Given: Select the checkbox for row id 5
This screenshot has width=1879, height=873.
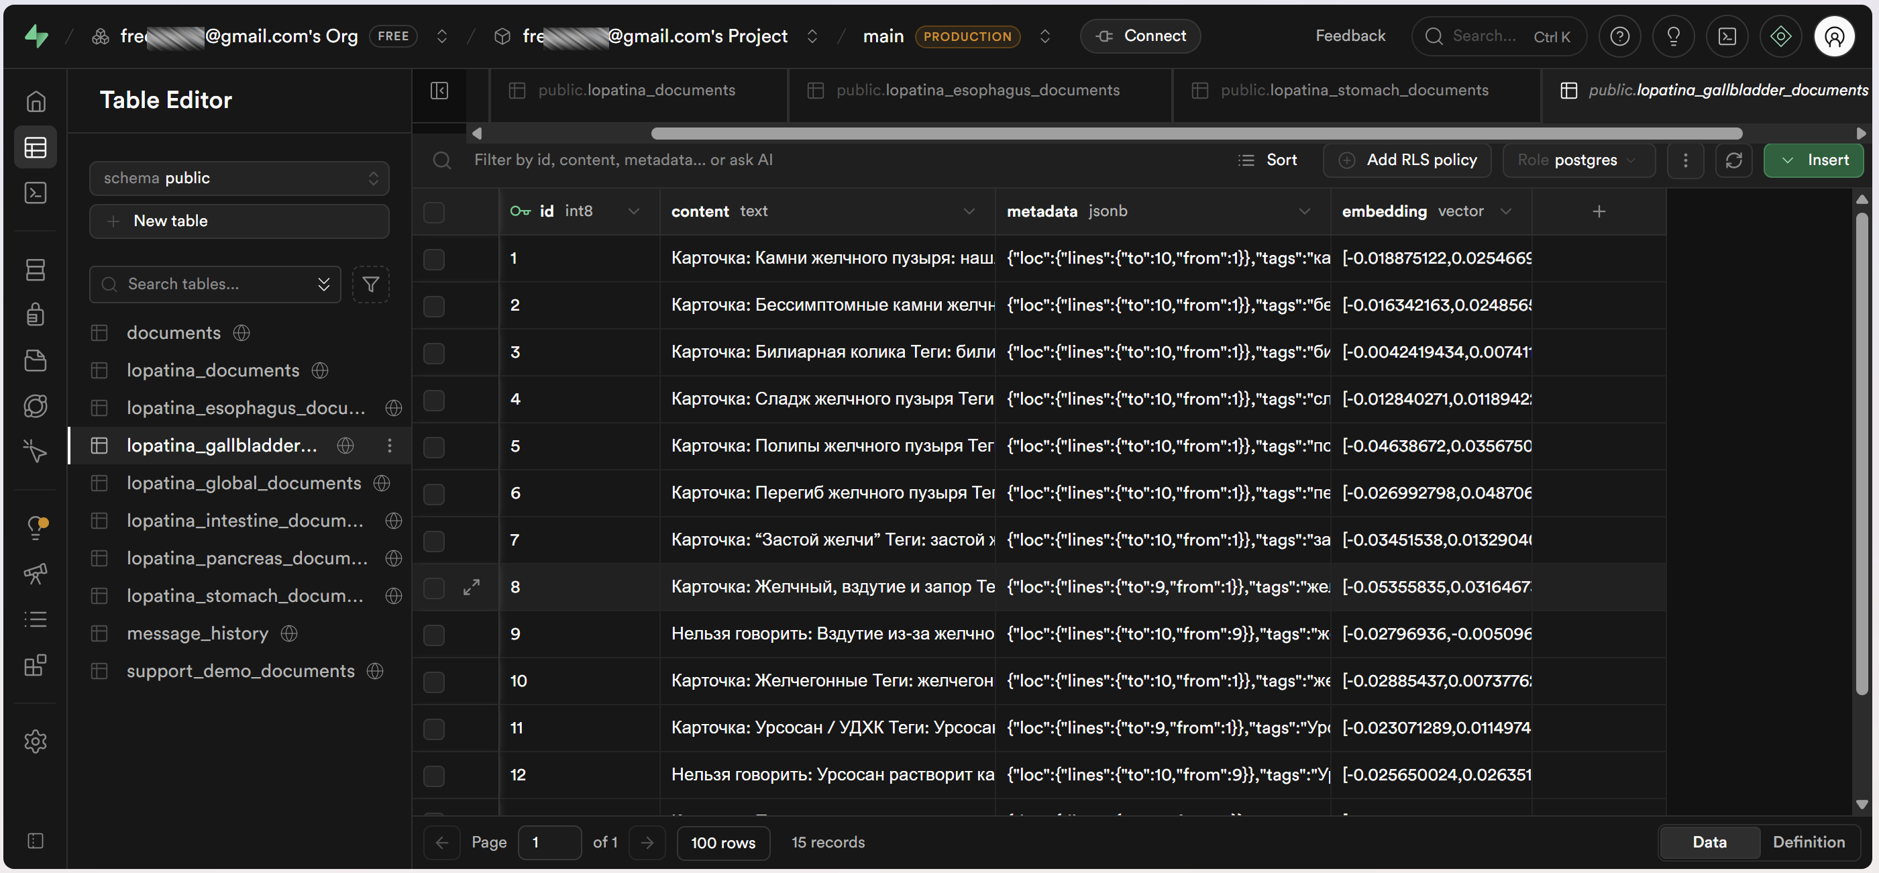Looking at the screenshot, I should coord(434,447).
